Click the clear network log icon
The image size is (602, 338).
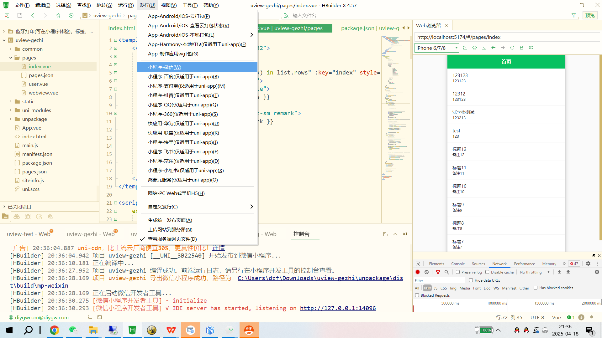click(426, 272)
